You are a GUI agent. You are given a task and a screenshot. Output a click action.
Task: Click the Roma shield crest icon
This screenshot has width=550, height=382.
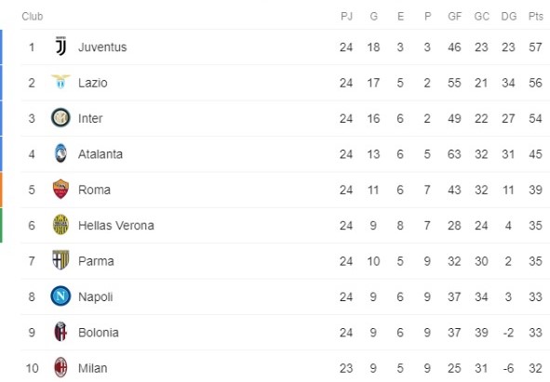60,189
